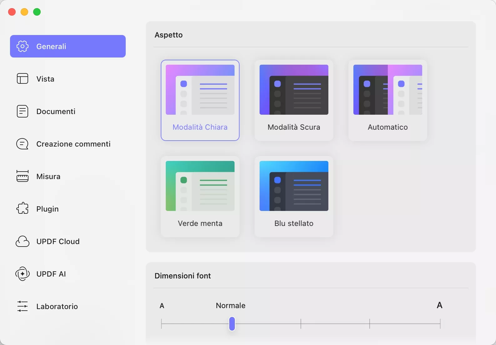The image size is (496, 345).
Task: Select the Misura ruler icon
Action: click(x=23, y=176)
